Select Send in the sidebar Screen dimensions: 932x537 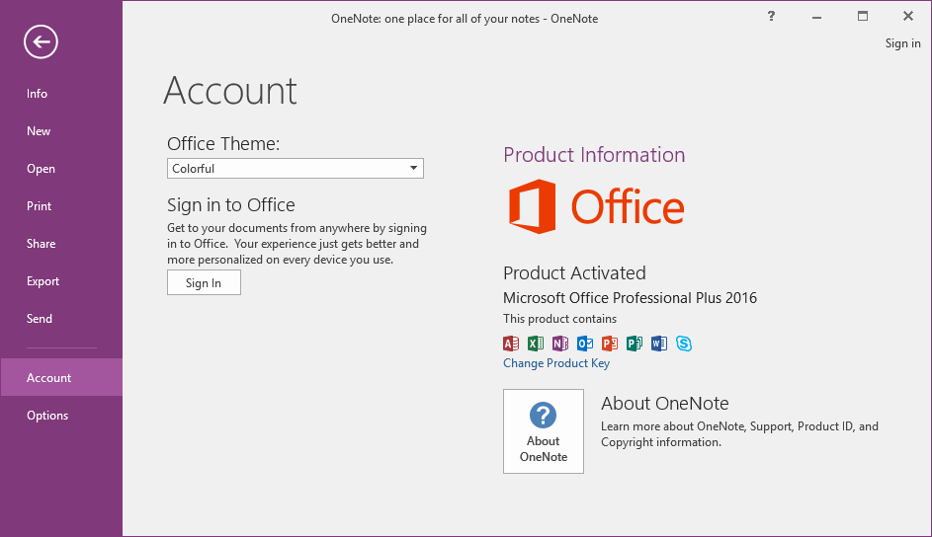click(61, 319)
